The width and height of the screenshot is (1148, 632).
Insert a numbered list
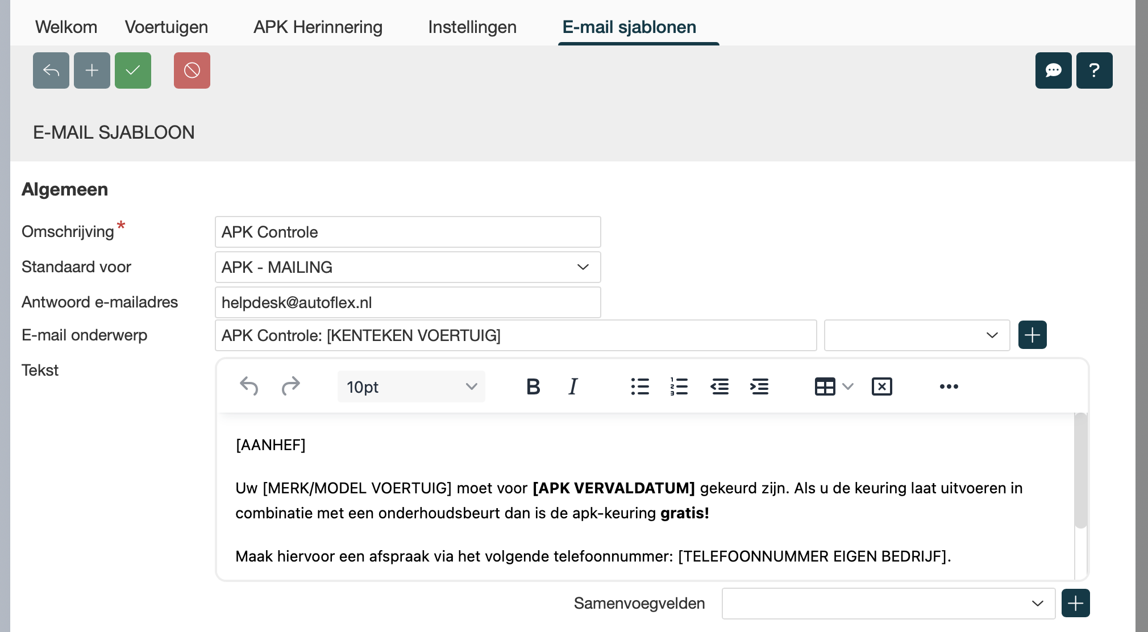pos(679,386)
